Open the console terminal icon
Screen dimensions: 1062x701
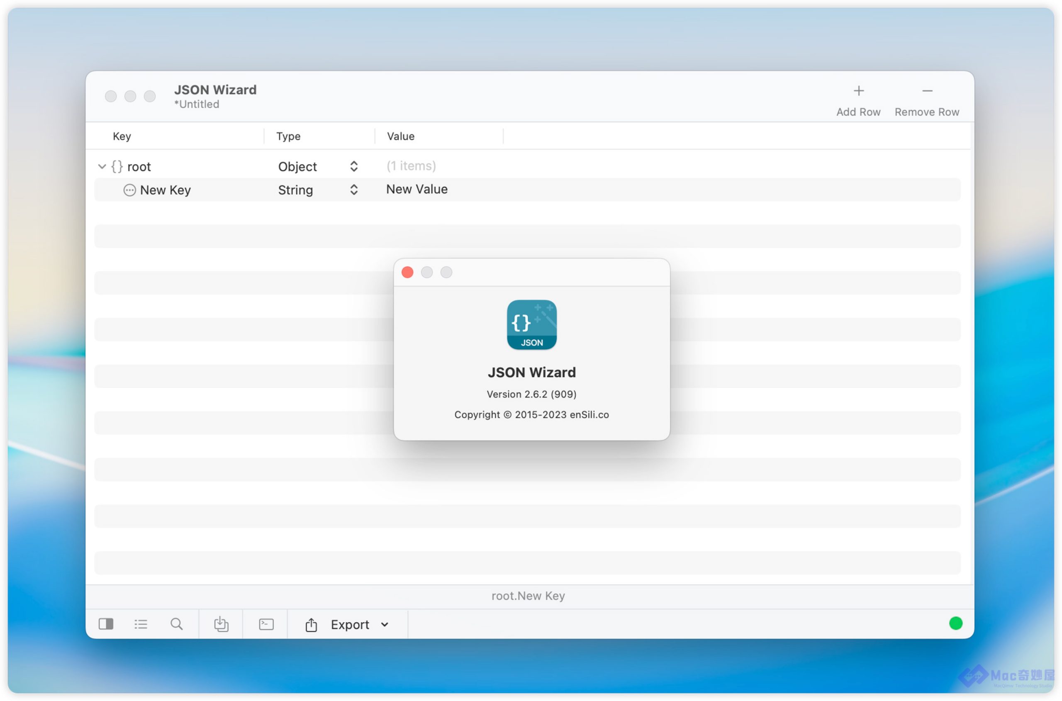click(266, 624)
